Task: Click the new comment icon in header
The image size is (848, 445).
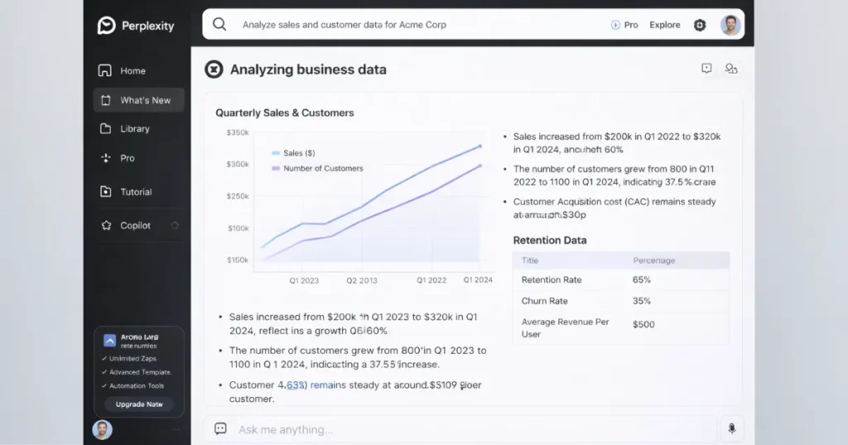Action: [706, 69]
